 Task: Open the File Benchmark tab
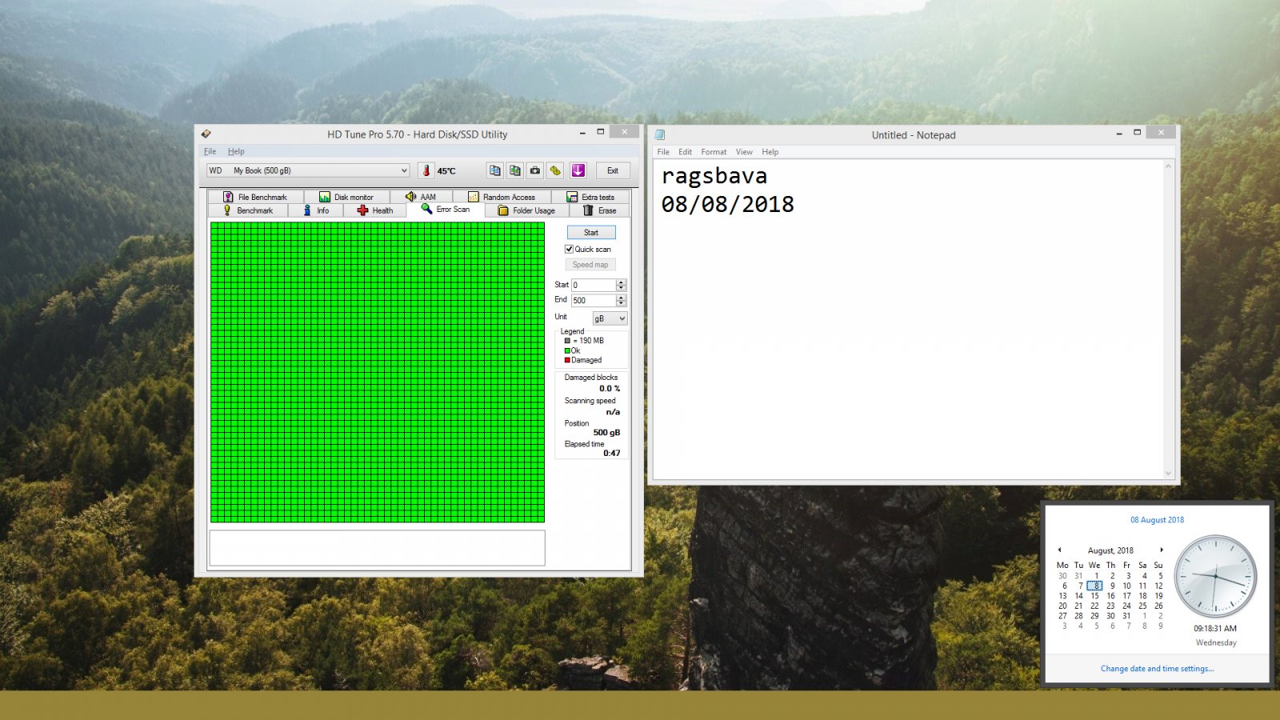point(255,197)
